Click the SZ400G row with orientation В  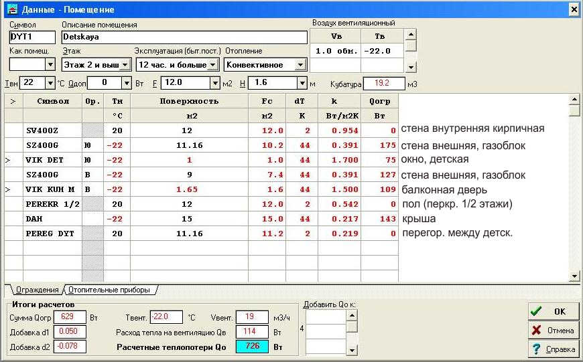pyautogui.click(x=201, y=175)
